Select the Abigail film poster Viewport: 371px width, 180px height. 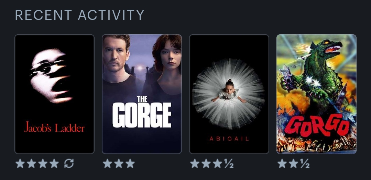point(229,94)
